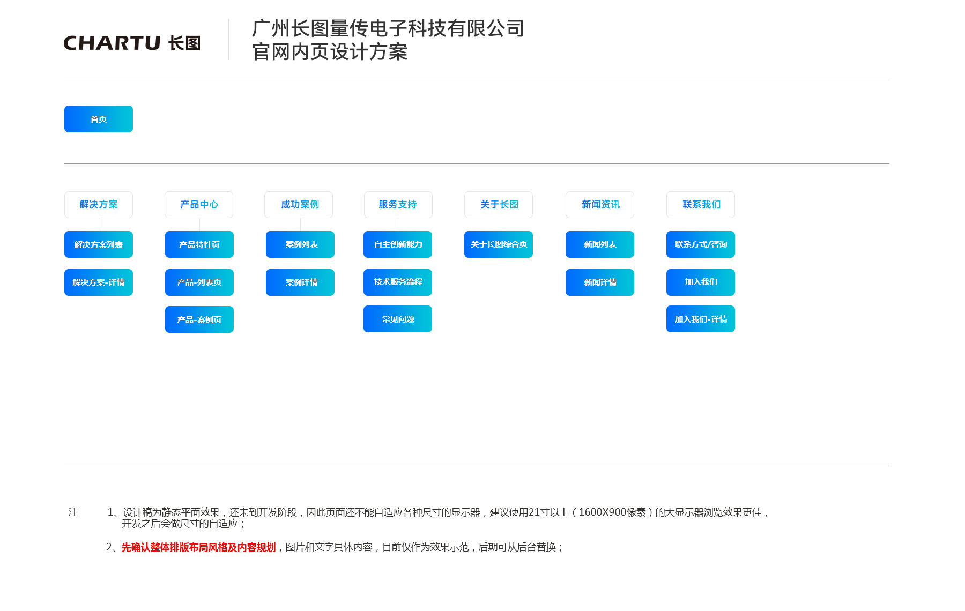View the 产品特性页 button
The width and height of the screenshot is (965, 611).
coord(199,244)
